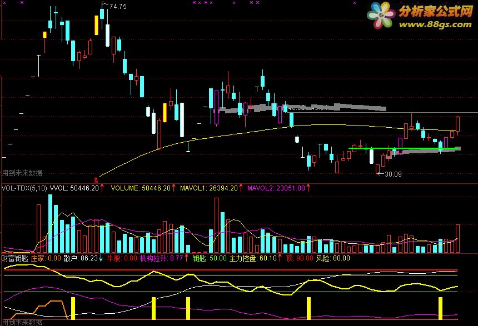Click the red S marker below candlesticks
Viewport: 478px width, 326px height.
tap(96, 180)
